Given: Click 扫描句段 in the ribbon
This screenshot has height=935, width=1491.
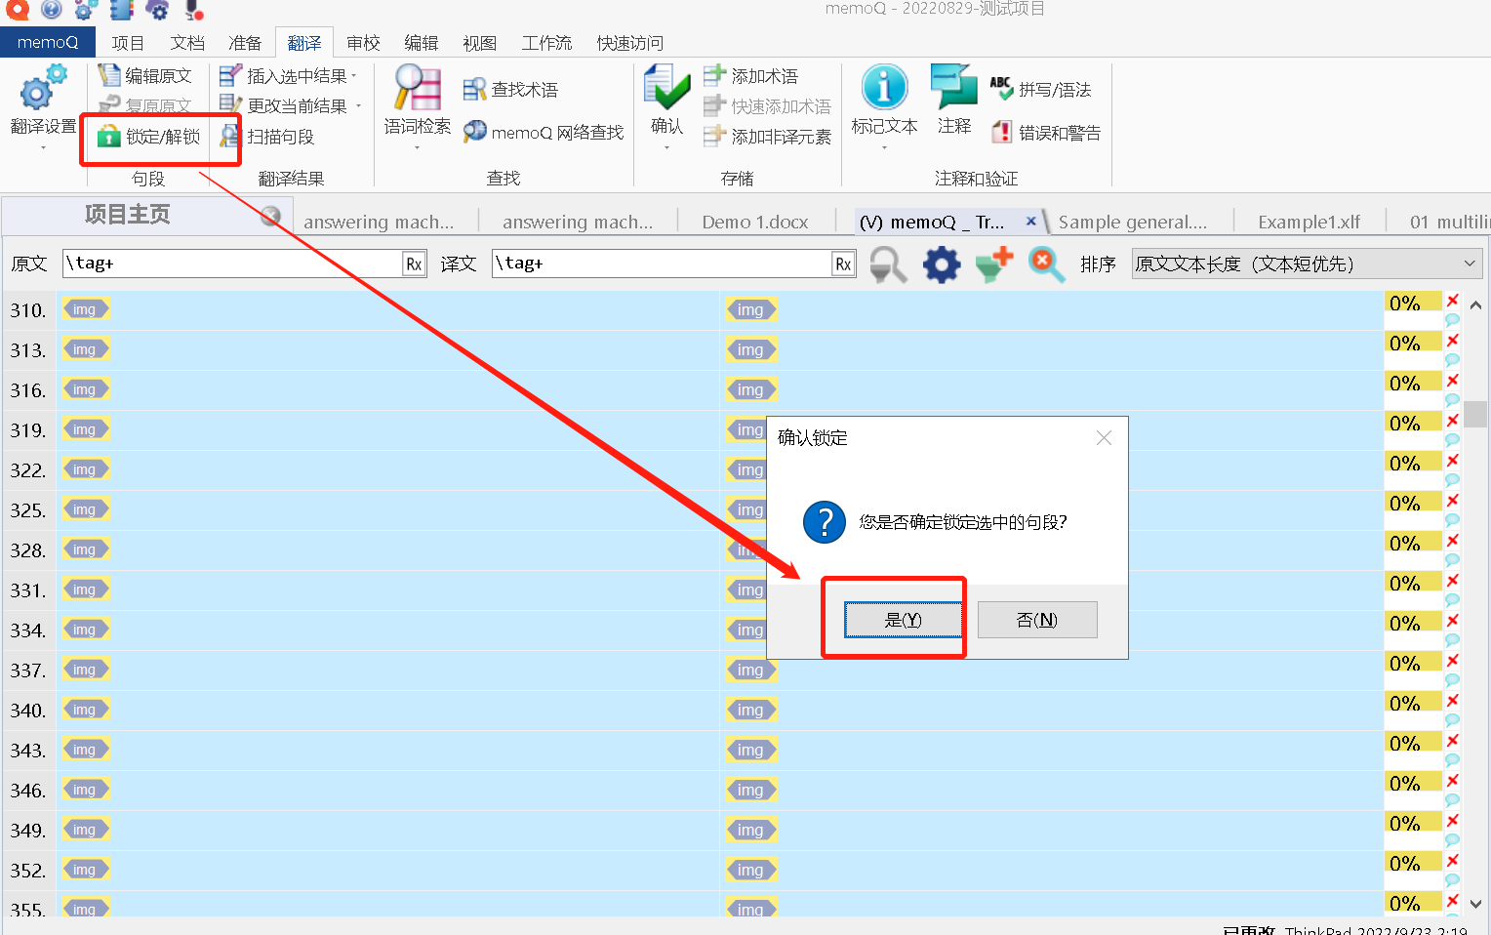Looking at the screenshot, I should [267, 137].
